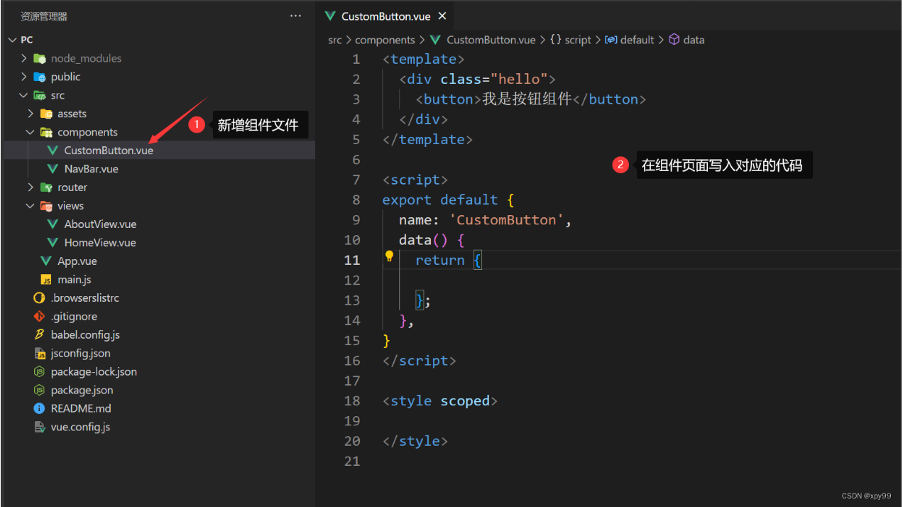Expand the router folder
The height and width of the screenshot is (507, 903).
(30, 187)
